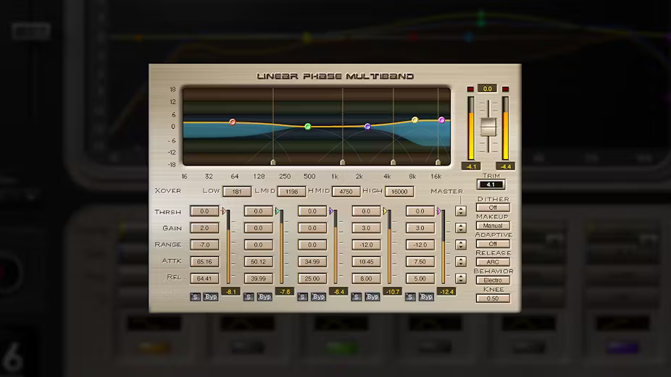Click the red low band node

(x=233, y=122)
